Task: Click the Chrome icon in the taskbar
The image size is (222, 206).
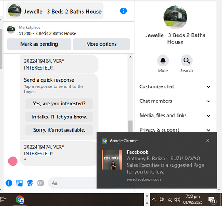Action: click(x=20, y=200)
